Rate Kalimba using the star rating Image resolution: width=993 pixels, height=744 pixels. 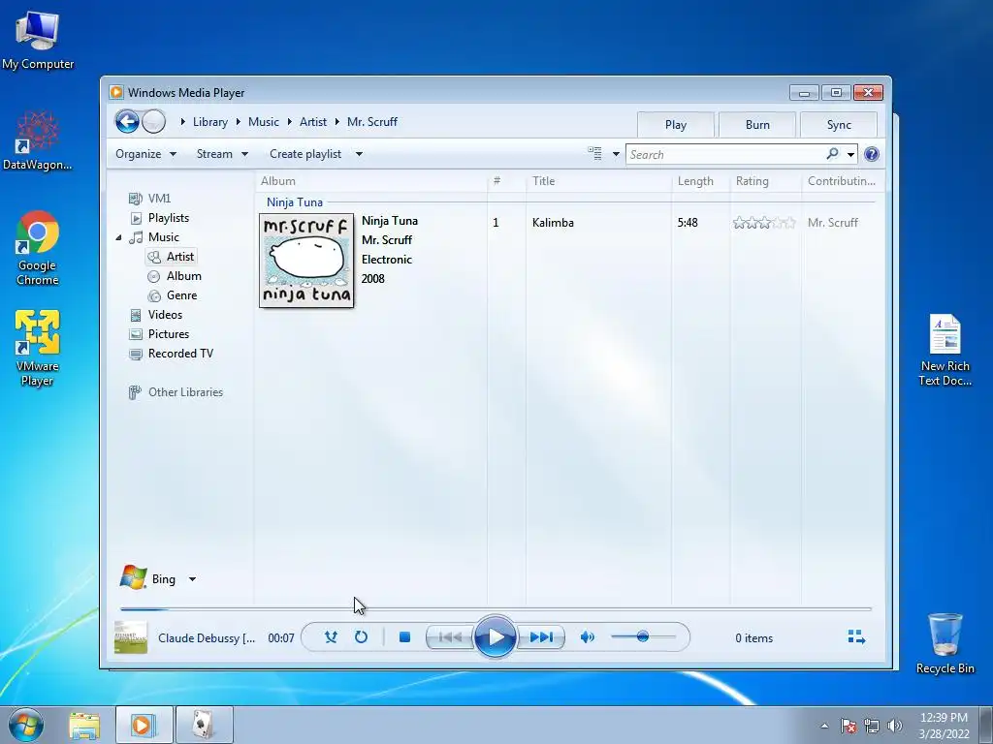pyautogui.click(x=764, y=223)
